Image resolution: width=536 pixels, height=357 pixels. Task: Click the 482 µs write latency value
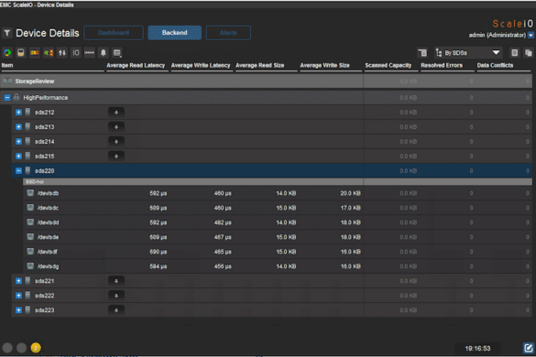223,222
